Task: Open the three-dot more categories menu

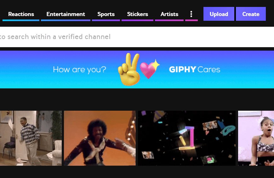Action: 191,14
